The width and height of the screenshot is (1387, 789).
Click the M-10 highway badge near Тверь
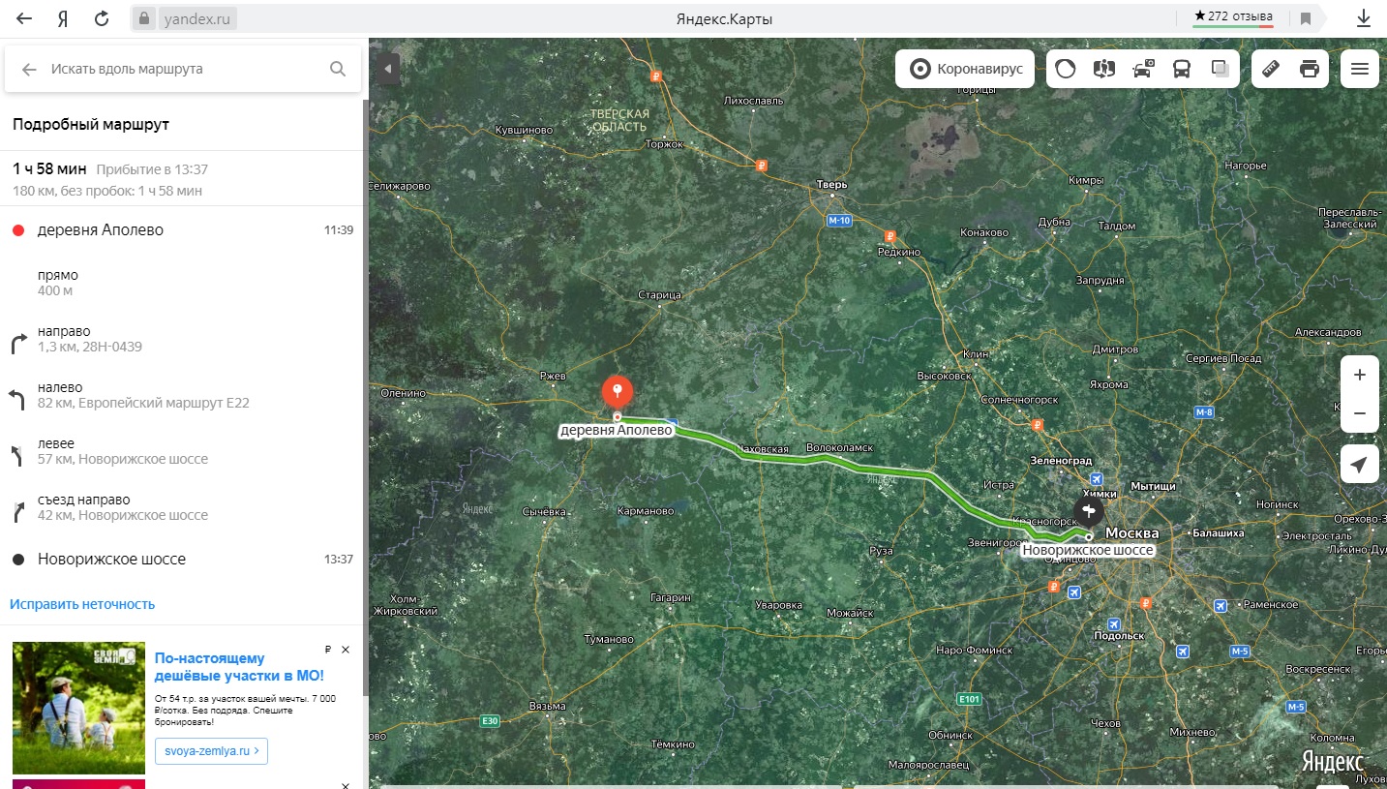tap(839, 221)
